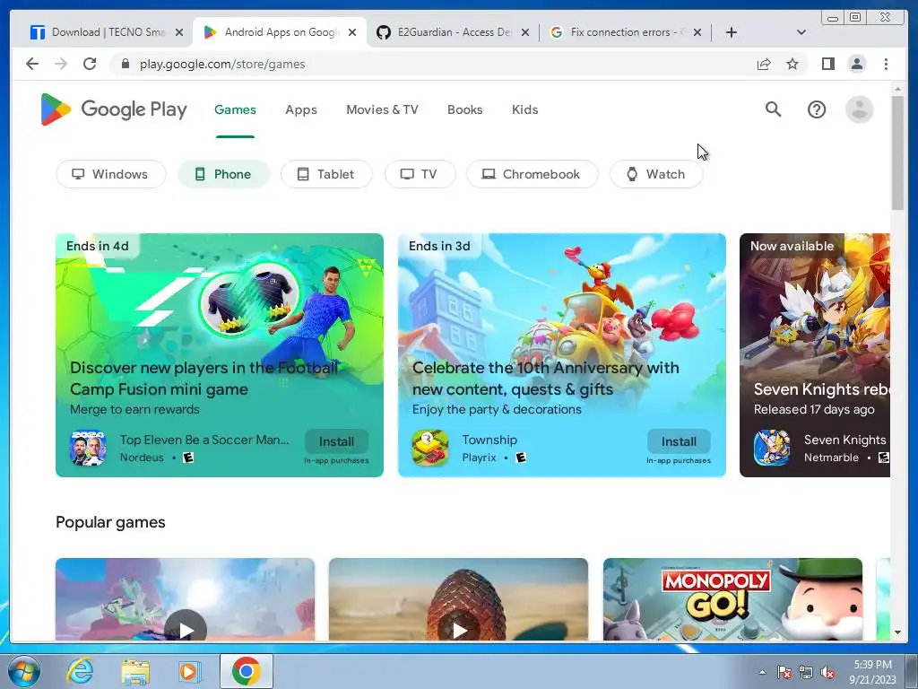Click Chrome's forward arrow
Screen dimensions: 918x689
61,64
